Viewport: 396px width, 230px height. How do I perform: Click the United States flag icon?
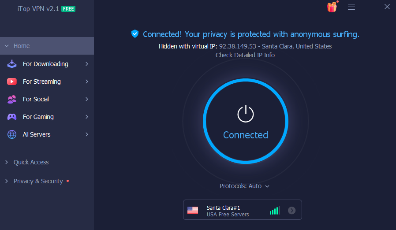193,210
